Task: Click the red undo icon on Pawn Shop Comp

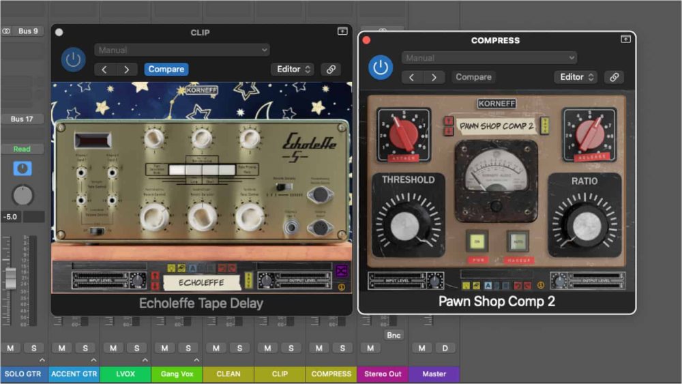Action: [x=517, y=286]
